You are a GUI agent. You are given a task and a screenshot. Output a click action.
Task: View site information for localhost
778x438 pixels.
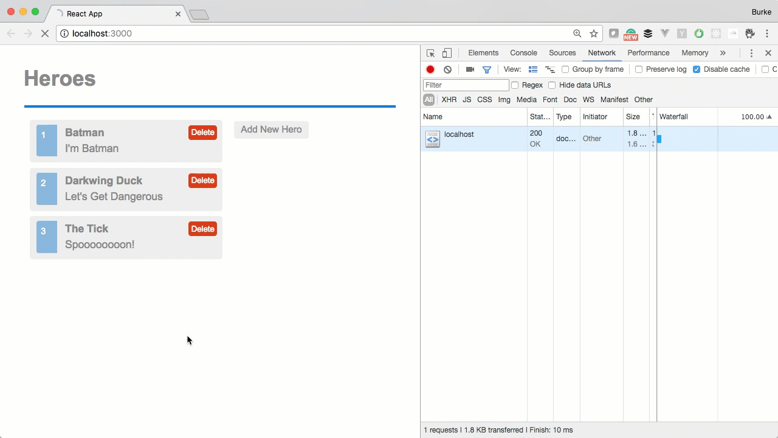[x=64, y=33]
